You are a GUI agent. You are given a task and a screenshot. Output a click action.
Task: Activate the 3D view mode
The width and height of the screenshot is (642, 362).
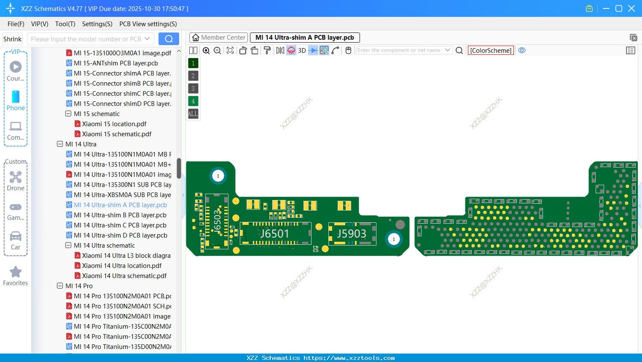301,50
